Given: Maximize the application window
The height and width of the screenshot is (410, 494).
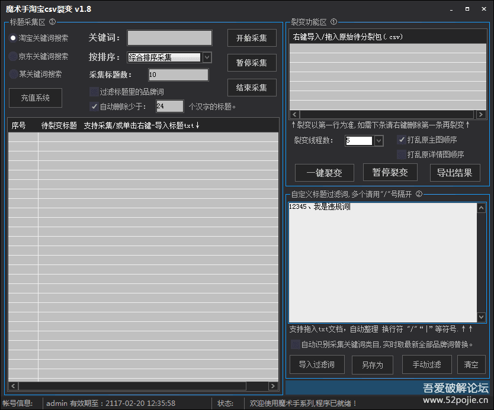Looking at the screenshot, I should [x=467, y=9].
